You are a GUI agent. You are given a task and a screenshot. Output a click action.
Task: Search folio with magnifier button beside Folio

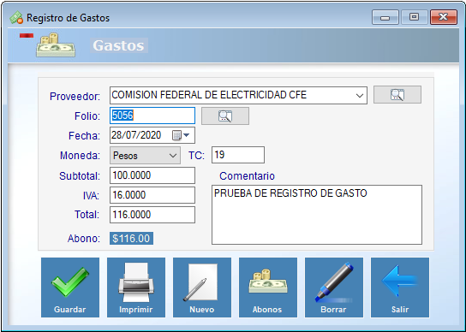click(x=225, y=116)
